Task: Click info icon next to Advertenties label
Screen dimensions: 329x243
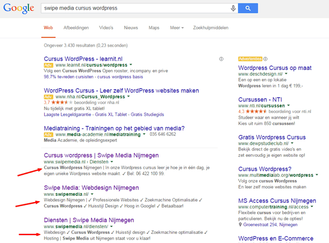Action: [265, 59]
